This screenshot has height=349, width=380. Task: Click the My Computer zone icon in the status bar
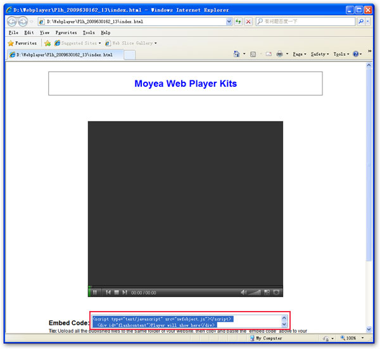(x=252, y=338)
